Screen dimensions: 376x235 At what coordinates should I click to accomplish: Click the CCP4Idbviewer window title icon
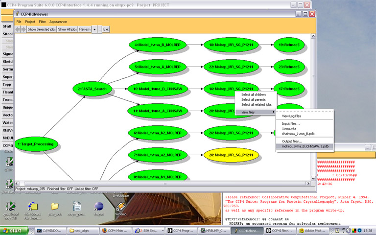18,14
